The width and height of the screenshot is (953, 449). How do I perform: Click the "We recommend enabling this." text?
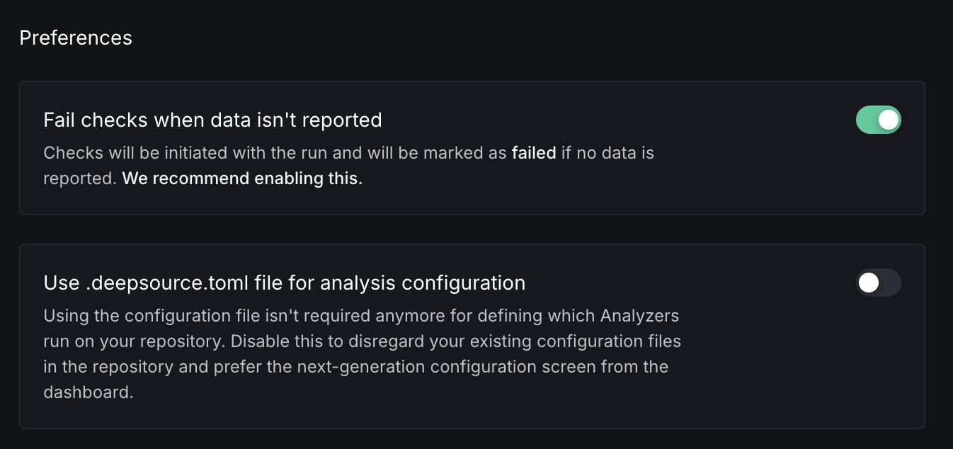click(242, 179)
